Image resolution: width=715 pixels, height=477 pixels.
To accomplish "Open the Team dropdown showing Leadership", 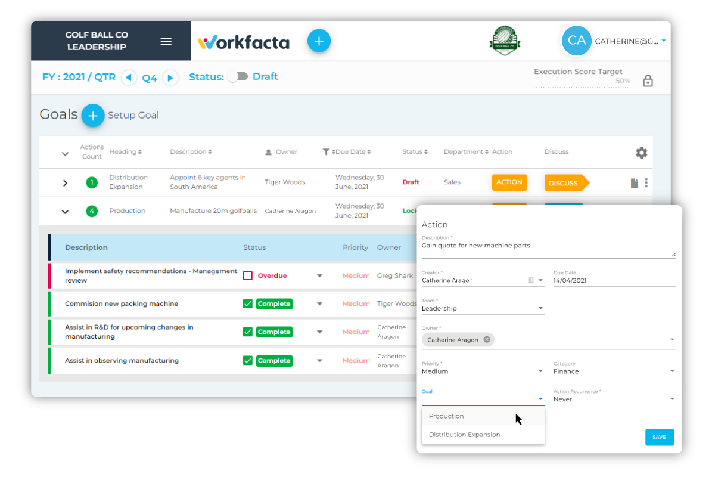I will click(541, 308).
